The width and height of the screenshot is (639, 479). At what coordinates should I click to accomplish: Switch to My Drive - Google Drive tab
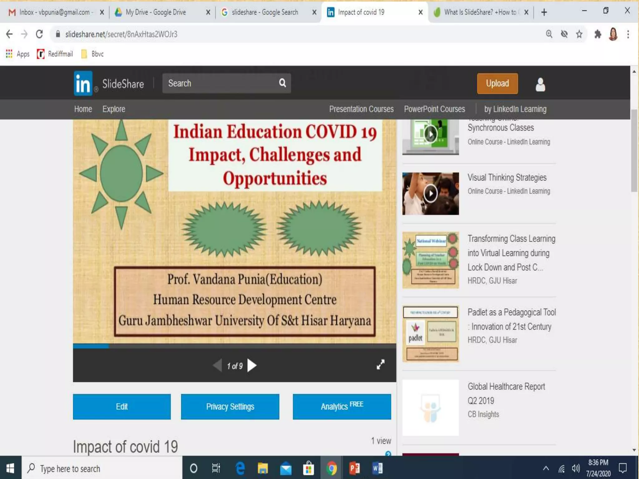click(155, 12)
